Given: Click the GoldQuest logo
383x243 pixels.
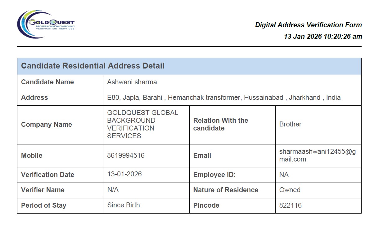Looking at the screenshot, I should (46, 24).
